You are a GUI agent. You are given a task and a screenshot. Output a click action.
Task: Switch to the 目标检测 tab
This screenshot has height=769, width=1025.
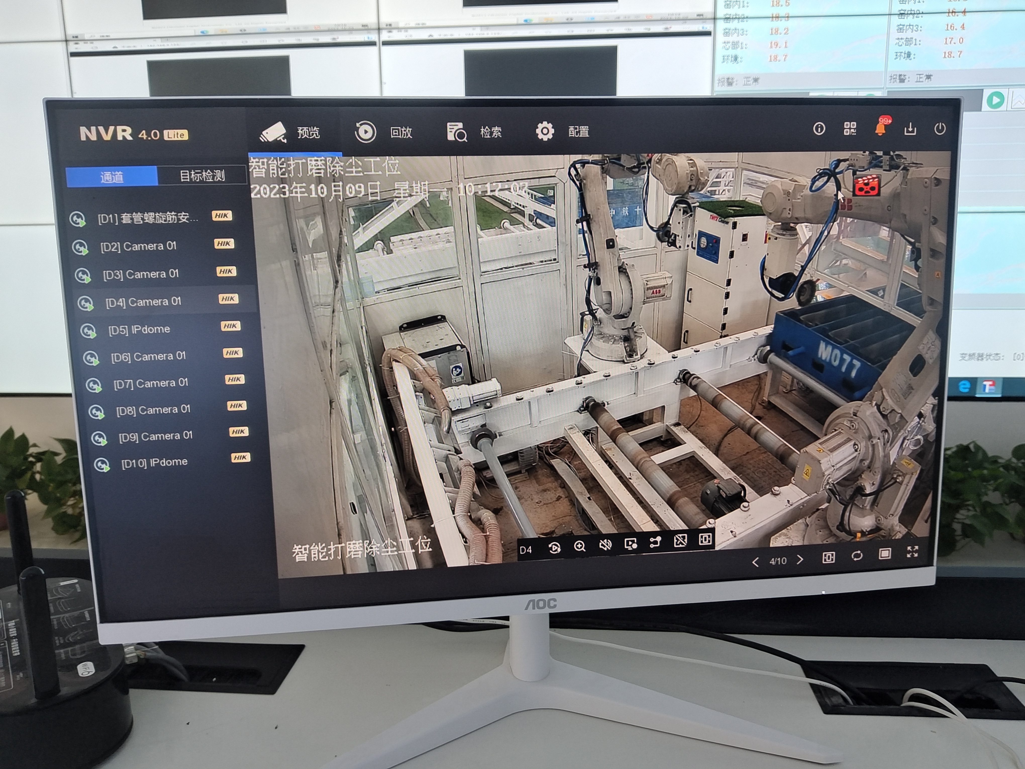tap(202, 176)
